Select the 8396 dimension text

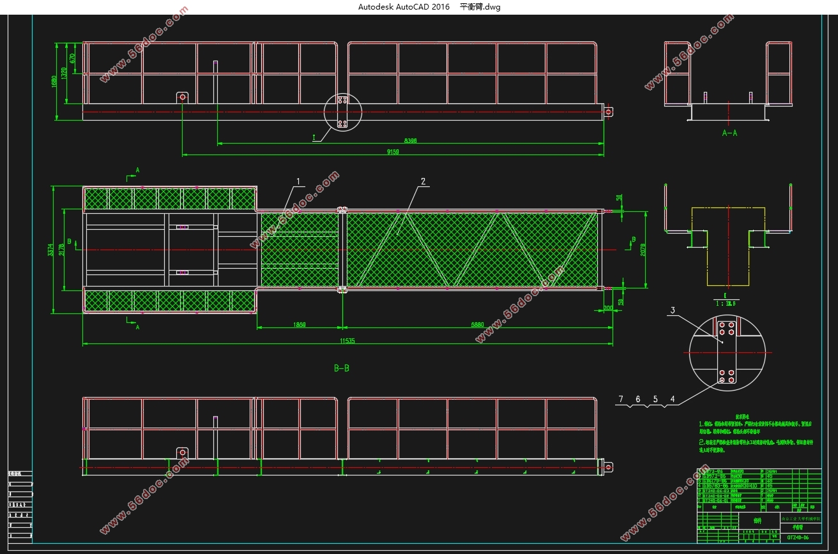pos(410,140)
